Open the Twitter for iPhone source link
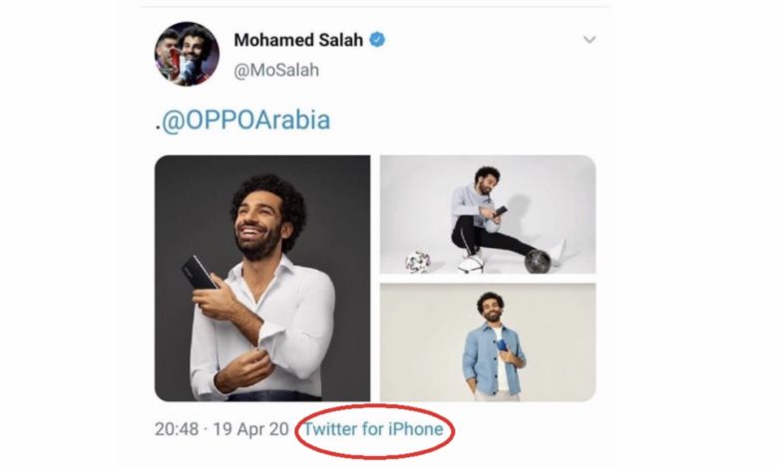The height and width of the screenshot is (468, 778). [x=373, y=429]
